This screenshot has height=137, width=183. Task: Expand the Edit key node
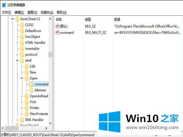point(22,66)
